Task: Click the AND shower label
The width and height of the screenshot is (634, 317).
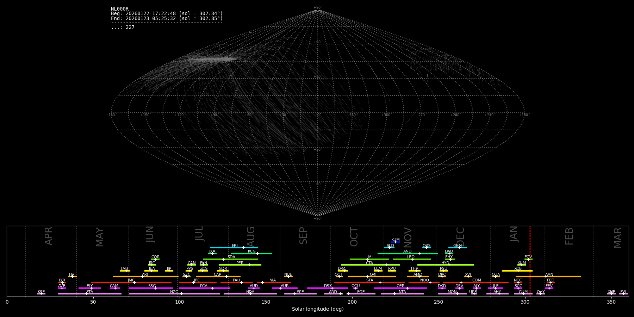Action: 408,251
